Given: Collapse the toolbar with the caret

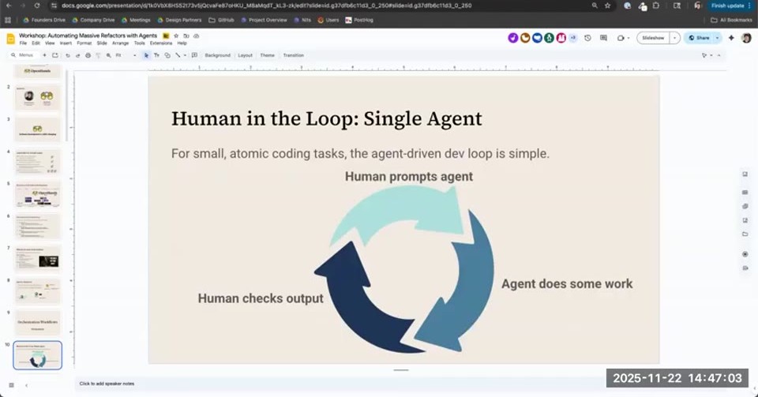Looking at the screenshot, I should (x=719, y=55).
